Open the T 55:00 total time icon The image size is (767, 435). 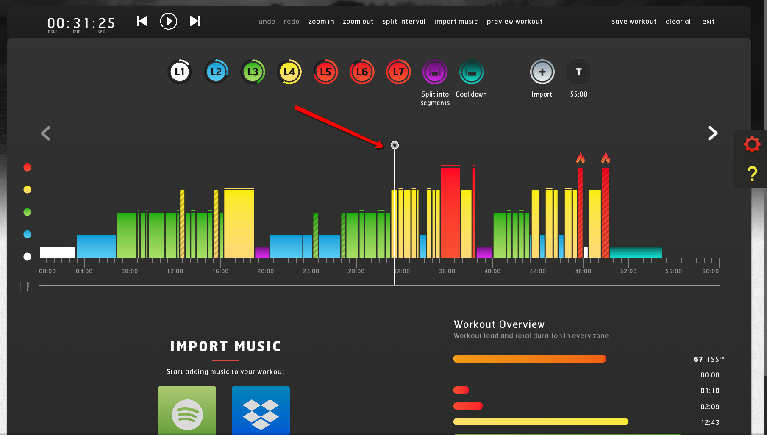578,72
